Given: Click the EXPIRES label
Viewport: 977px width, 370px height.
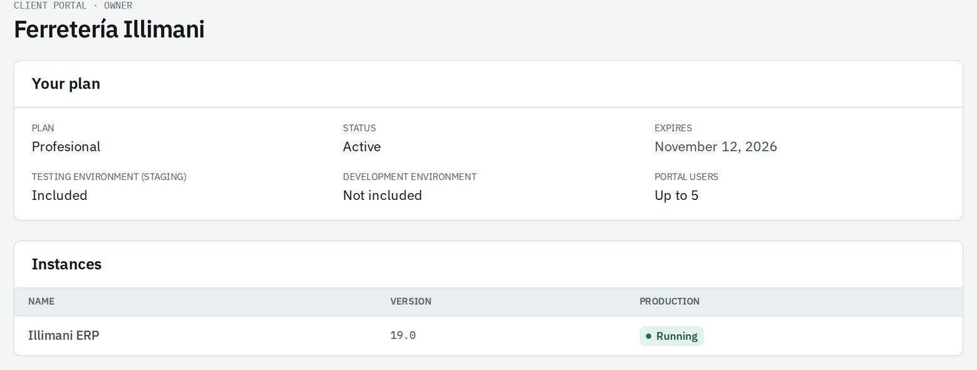Looking at the screenshot, I should [673, 128].
